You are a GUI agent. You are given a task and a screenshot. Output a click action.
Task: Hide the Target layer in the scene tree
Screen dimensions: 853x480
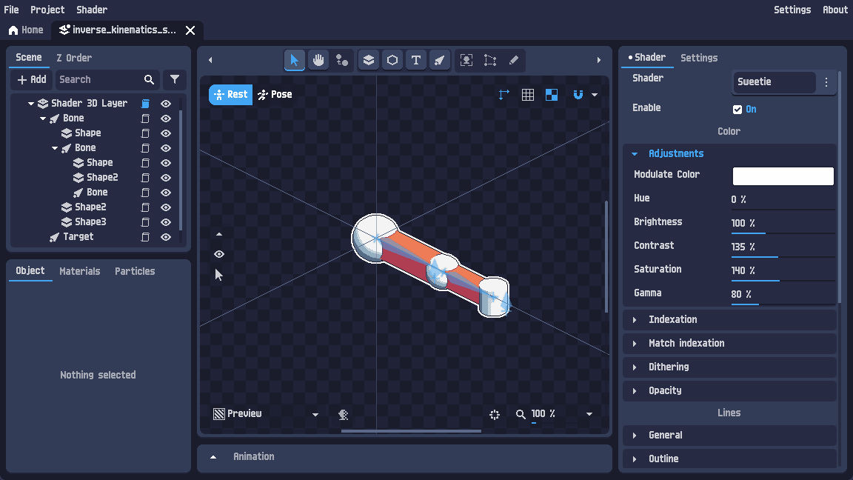166,236
